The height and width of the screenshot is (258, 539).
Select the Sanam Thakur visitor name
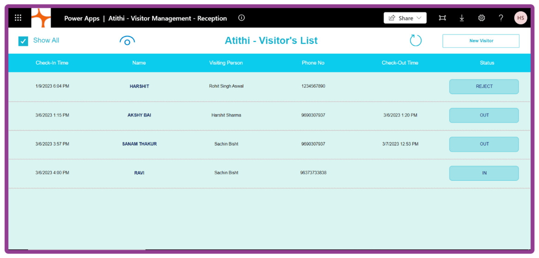(139, 144)
